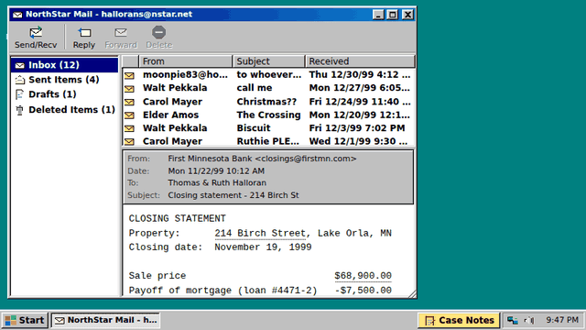Click closing date 'November 19, 1999'

pyautogui.click(x=263, y=247)
